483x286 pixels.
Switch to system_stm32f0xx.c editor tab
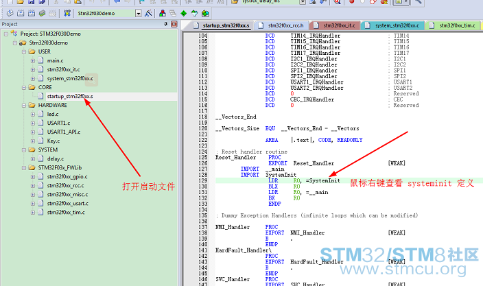392,25
